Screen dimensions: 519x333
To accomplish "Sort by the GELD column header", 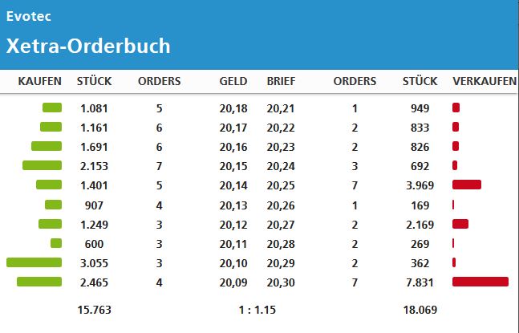I will [233, 81].
